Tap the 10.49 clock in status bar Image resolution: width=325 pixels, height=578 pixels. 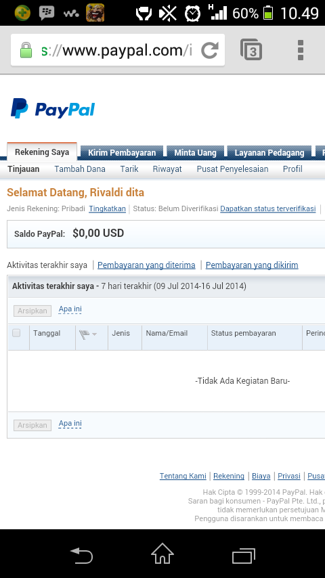(299, 14)
